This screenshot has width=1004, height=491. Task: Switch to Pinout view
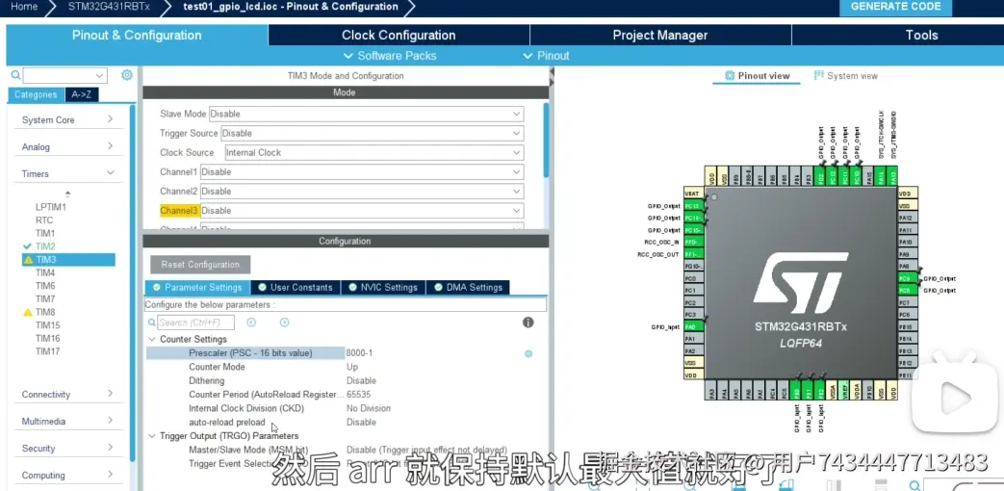758,76
